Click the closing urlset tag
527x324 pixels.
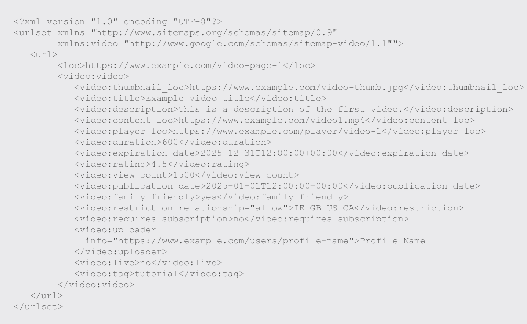[39, 307]
